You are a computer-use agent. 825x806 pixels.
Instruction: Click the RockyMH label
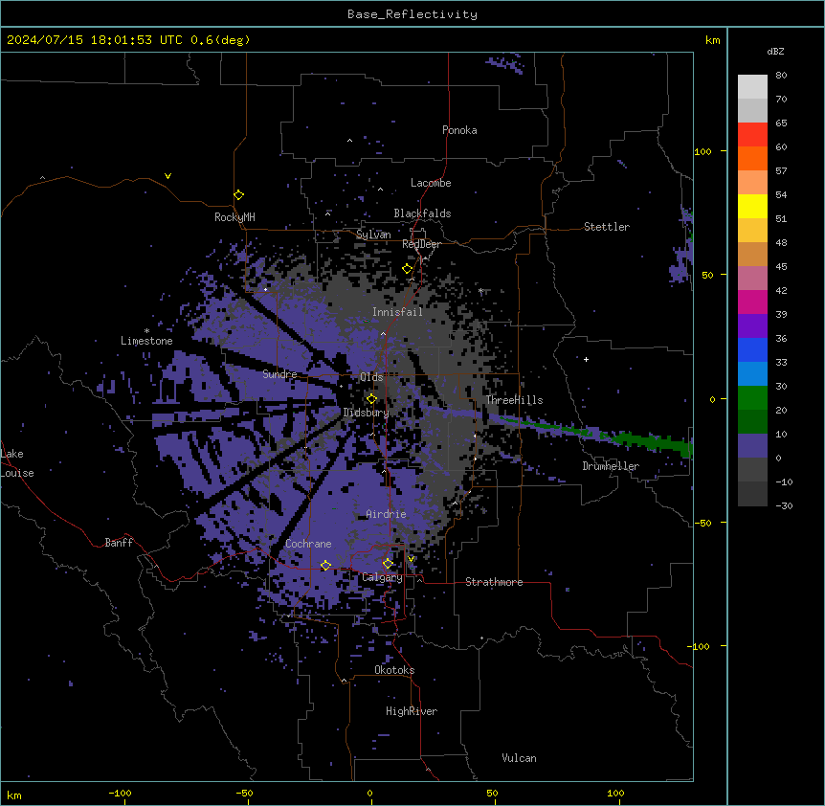234,216
